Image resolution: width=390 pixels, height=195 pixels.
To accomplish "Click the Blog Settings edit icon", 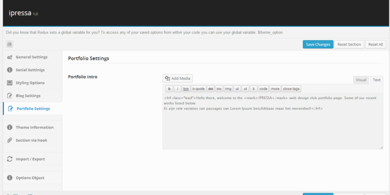I will coord(10,96).
